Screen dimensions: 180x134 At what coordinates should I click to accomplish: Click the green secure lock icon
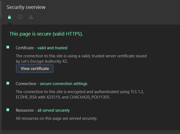click(x=9, y=17)
